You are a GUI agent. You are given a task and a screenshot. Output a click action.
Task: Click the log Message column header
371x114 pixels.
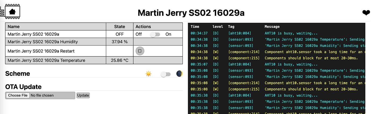click(x=272, y=27)
